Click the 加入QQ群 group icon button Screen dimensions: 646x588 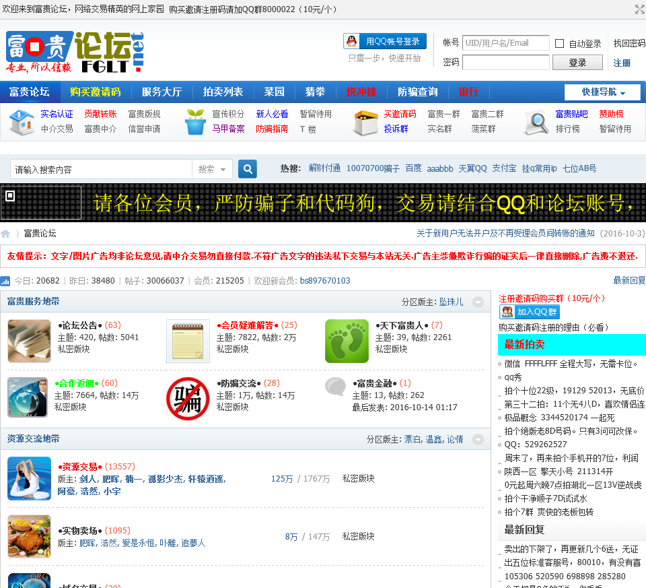click(x=530, y=312)
